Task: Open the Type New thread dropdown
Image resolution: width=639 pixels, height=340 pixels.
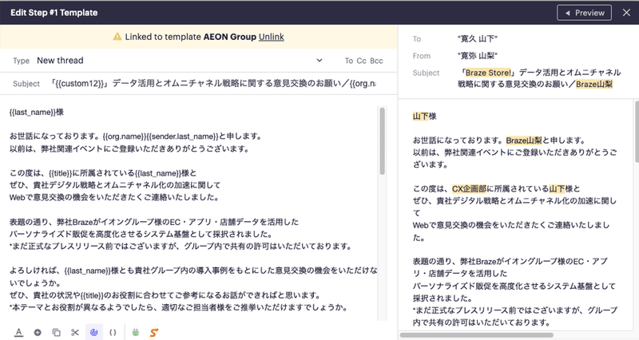Action: [181, 61]
